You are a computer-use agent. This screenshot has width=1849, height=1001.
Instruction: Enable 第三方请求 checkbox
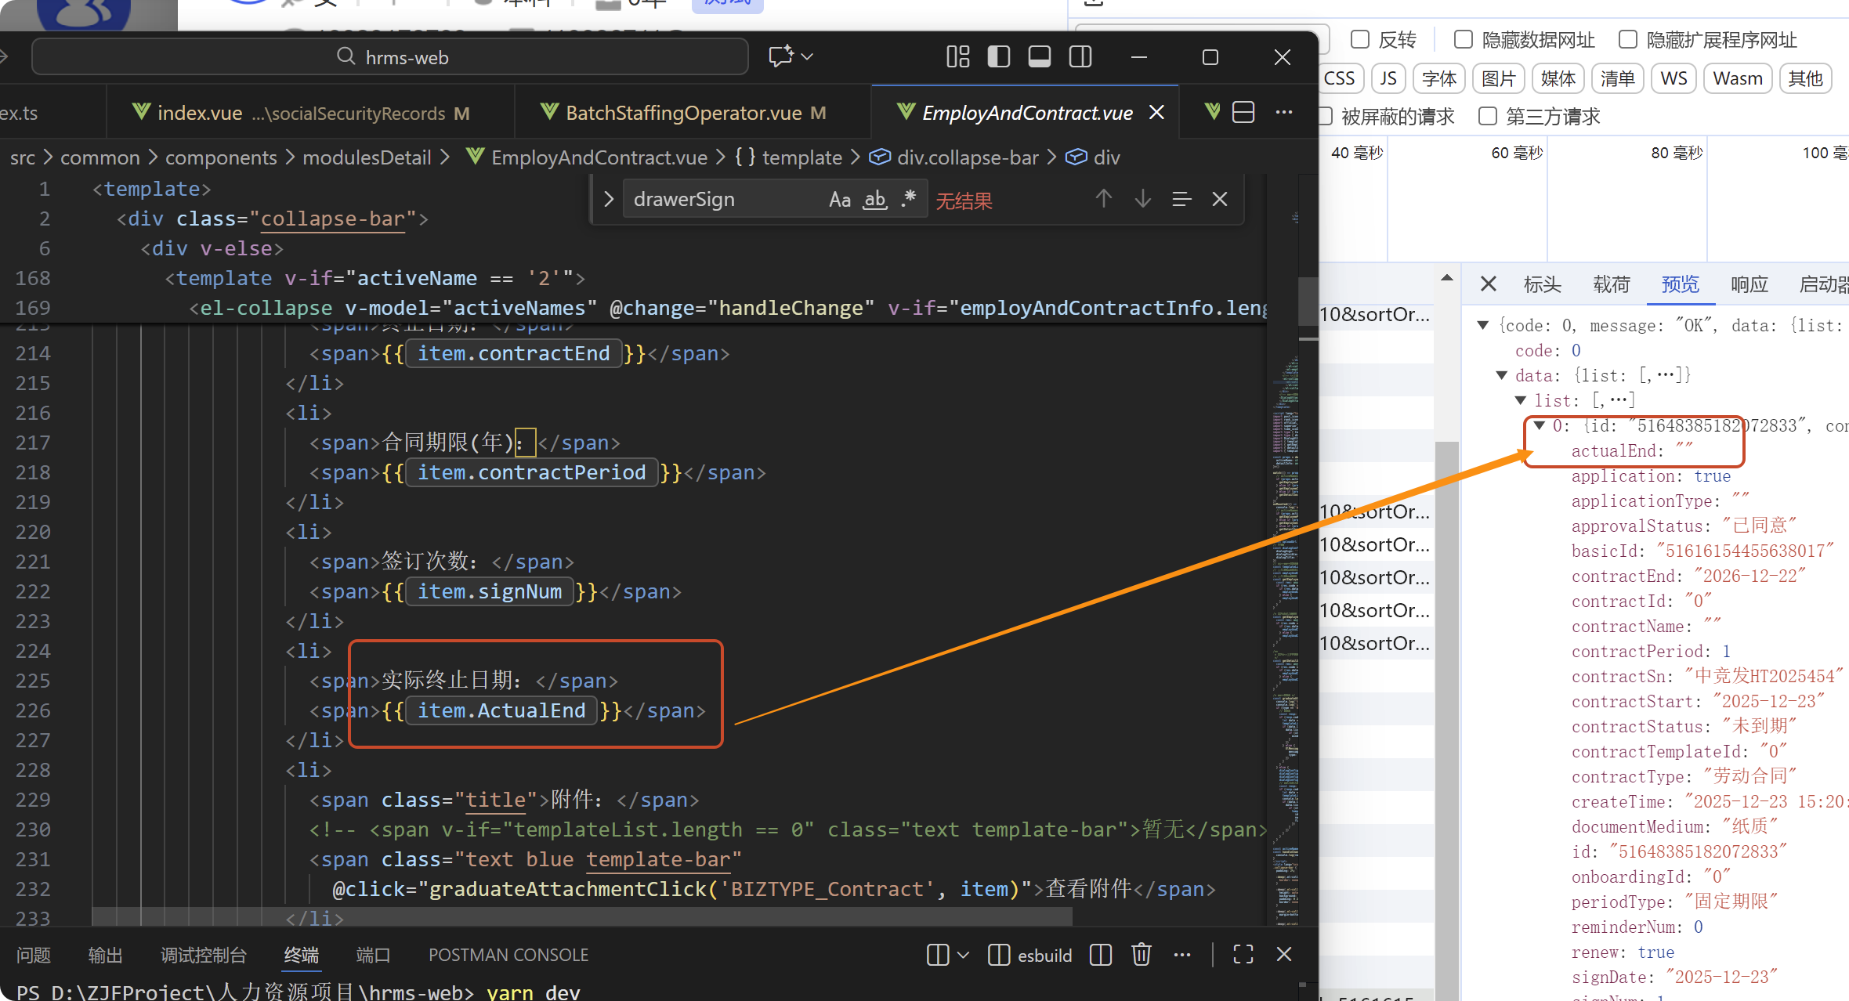[x=1487, y=117]
